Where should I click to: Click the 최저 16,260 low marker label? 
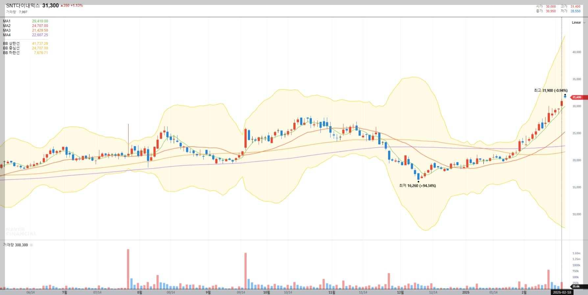(x=417, y=186)
